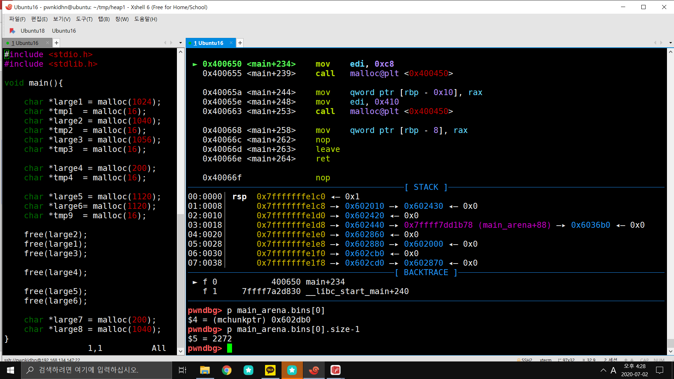
Task: Click the Ubuntu18 session shortcut
Action: point(33,31)
